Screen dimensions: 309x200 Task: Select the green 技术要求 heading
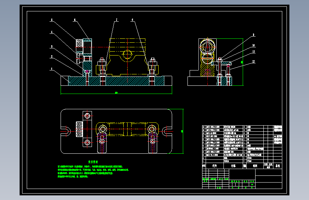(x=93, y=162)
